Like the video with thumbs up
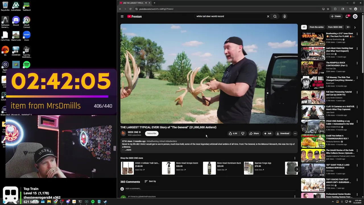 tap(233, 133)
